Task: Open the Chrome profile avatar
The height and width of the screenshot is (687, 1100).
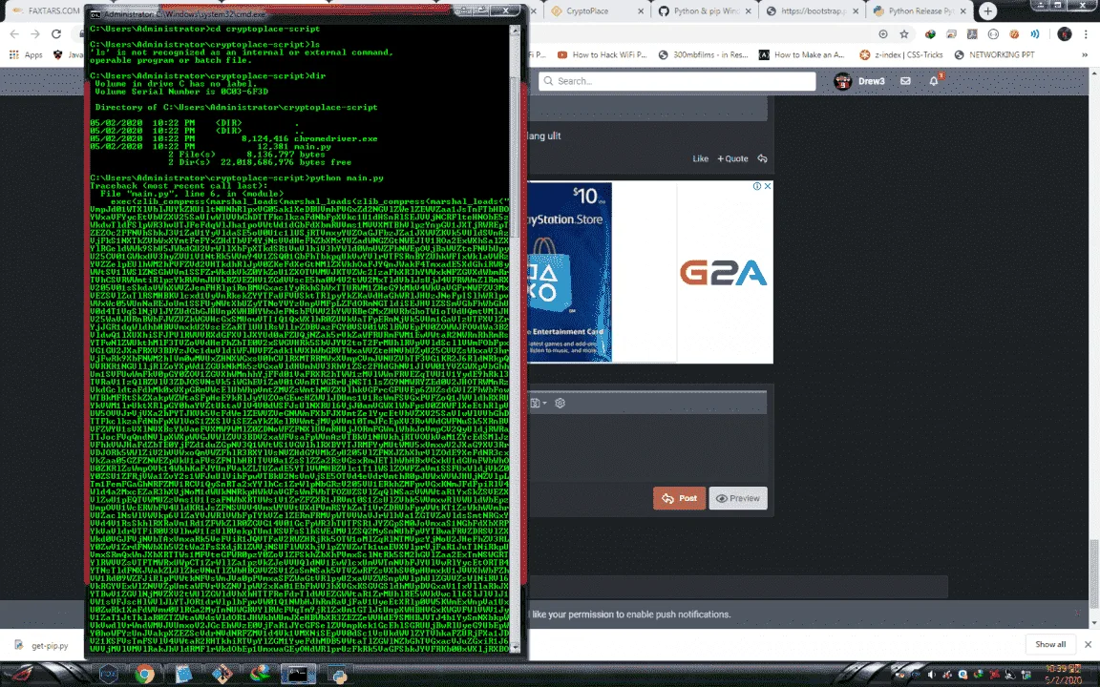Action: [1065, 33]
